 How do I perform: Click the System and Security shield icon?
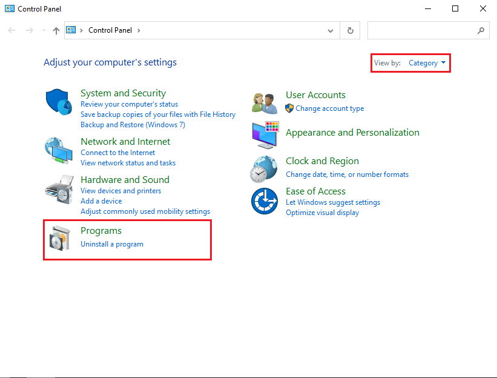pyautogui.click(x=59, y=101)
